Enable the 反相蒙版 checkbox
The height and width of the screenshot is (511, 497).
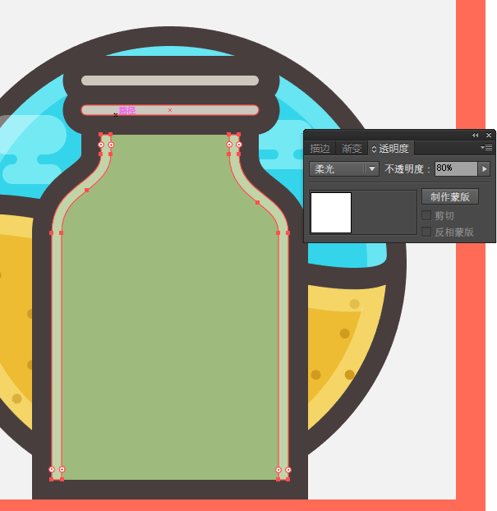pyautogui.click(x=426, y=232)
